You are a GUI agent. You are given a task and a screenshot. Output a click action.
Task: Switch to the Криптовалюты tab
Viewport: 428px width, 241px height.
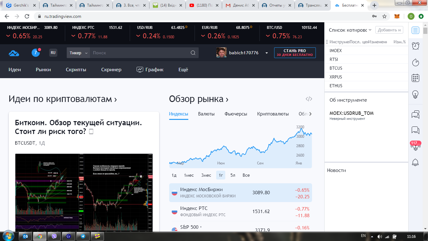pyautogui.click(x=273, y=114)
